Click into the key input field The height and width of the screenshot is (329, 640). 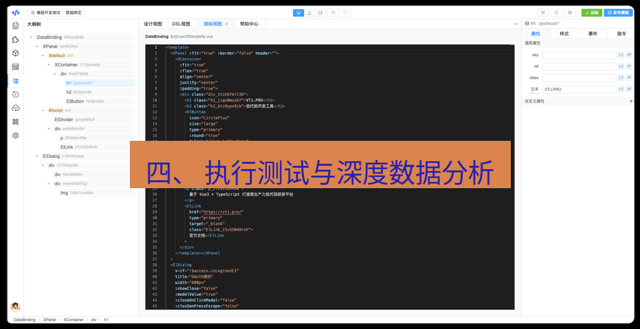579,55
